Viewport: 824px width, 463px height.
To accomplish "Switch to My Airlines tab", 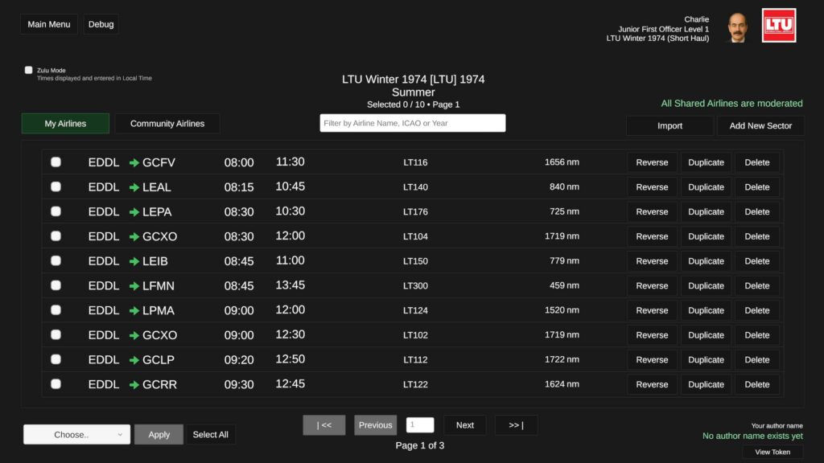I will pos(65,123).
